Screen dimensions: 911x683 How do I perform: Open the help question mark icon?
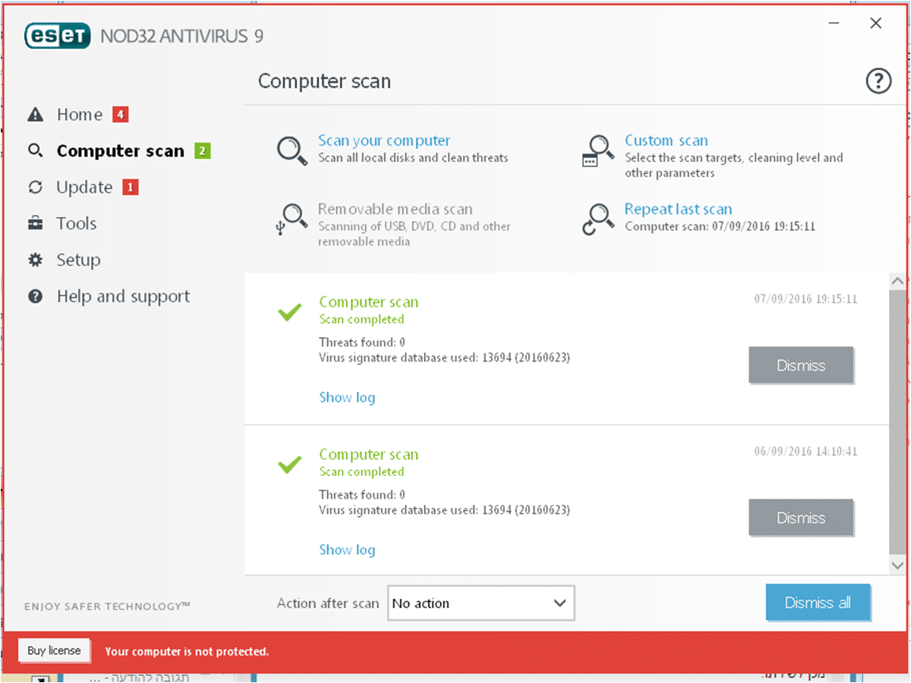tap(878, 80)
